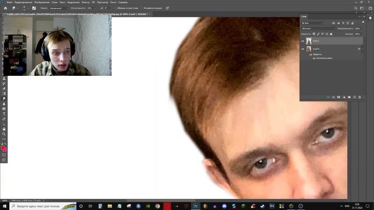This screenshot has height=210, width=374.
Task: Open the File menu
Action: point(9,2)
